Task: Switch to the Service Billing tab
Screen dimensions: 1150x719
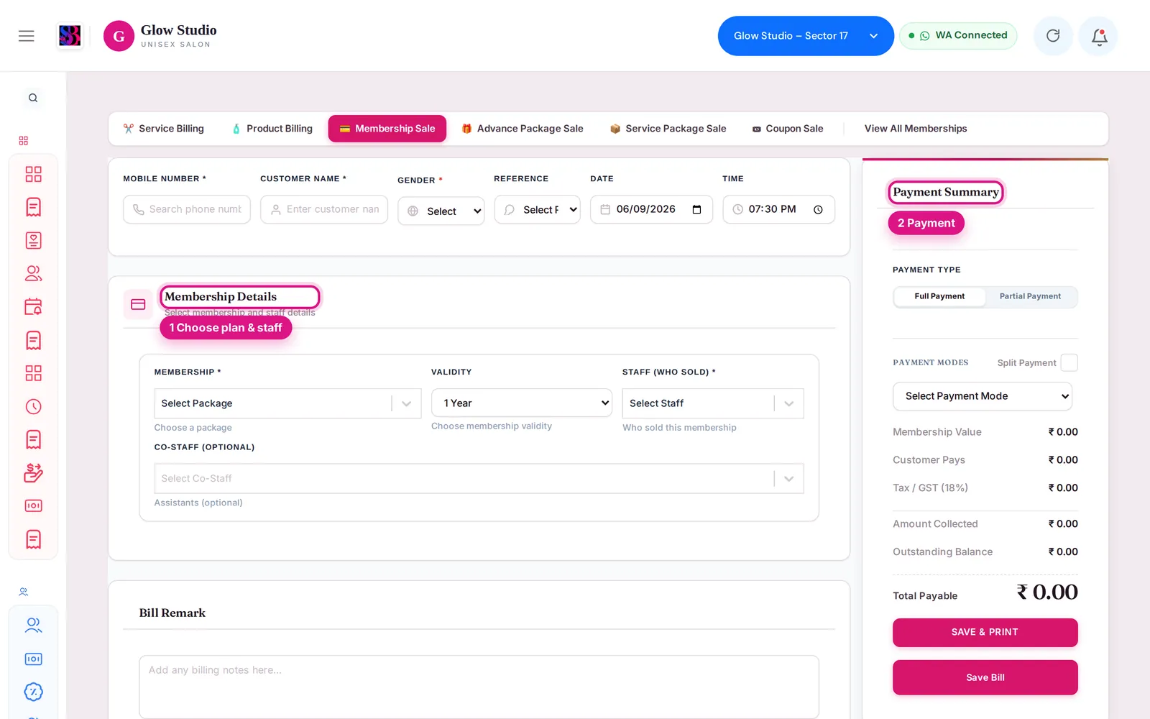Action: point(164,129)
